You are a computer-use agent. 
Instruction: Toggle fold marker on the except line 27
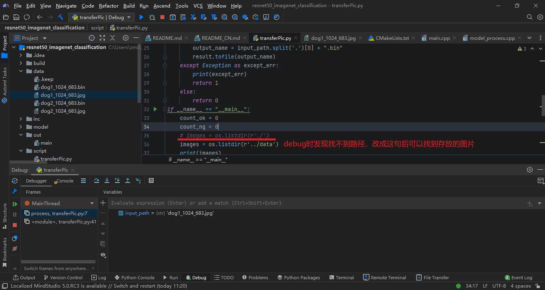point(165,65)
